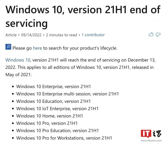Screen dimensions: 164x144
Task: Click the Enterprise multi-session list item
Action: tap(67, 94)
